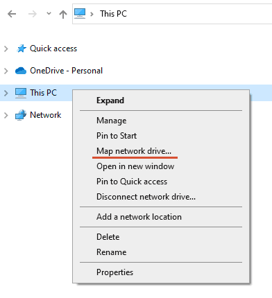Open address bar chevron before This PC
This screenshot has height=298, width=272.
pyautogui.click(x=92, y=14)
